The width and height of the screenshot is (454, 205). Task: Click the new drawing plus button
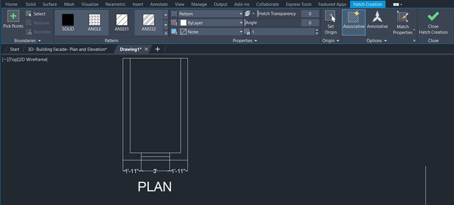click(158, 49)
